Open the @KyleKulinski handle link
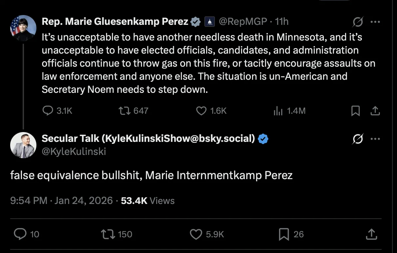 [74, 152]
